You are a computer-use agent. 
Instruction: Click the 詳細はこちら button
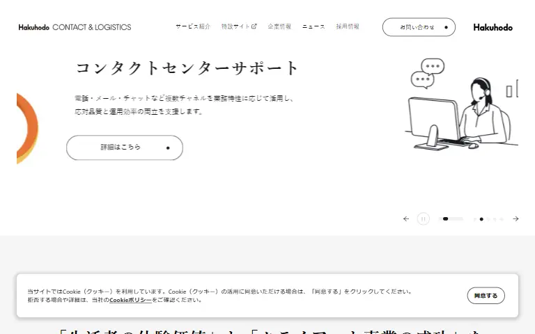[x=125, y=148]
